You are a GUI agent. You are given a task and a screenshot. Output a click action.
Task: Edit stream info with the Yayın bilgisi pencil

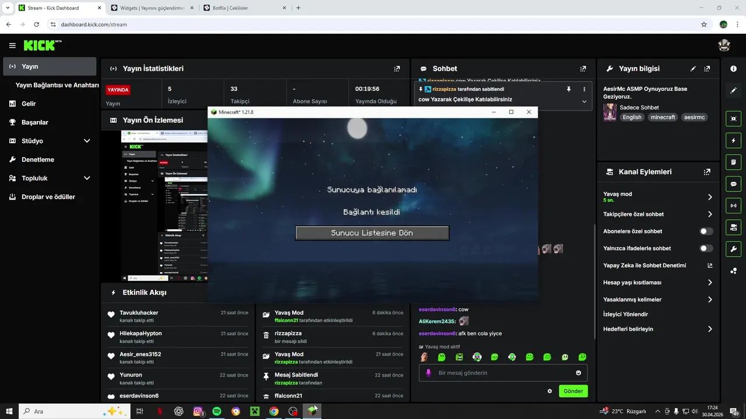click(x=693, y=69)
